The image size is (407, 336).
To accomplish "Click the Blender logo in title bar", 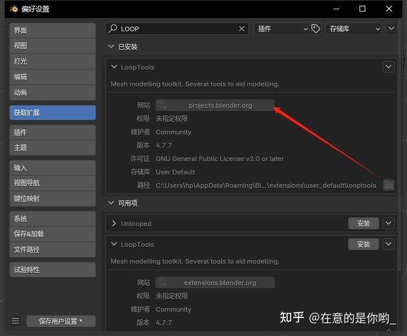I will tap(14, 9).
